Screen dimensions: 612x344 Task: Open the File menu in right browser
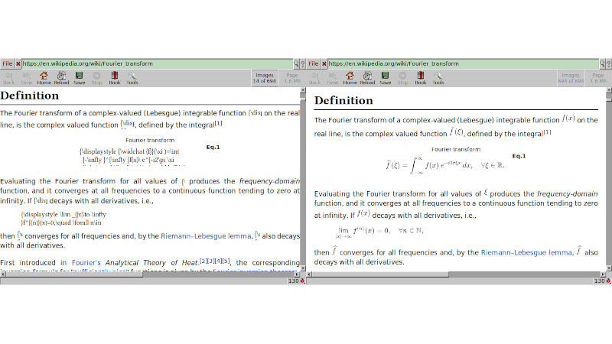313,63
